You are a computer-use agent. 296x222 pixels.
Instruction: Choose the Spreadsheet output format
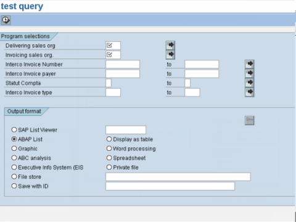[x=109, y=158]
